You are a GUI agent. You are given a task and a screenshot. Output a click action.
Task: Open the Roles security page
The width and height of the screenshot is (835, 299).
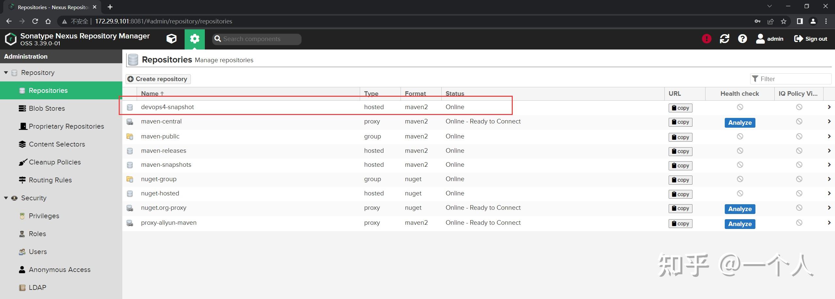(x=37, y=234)
